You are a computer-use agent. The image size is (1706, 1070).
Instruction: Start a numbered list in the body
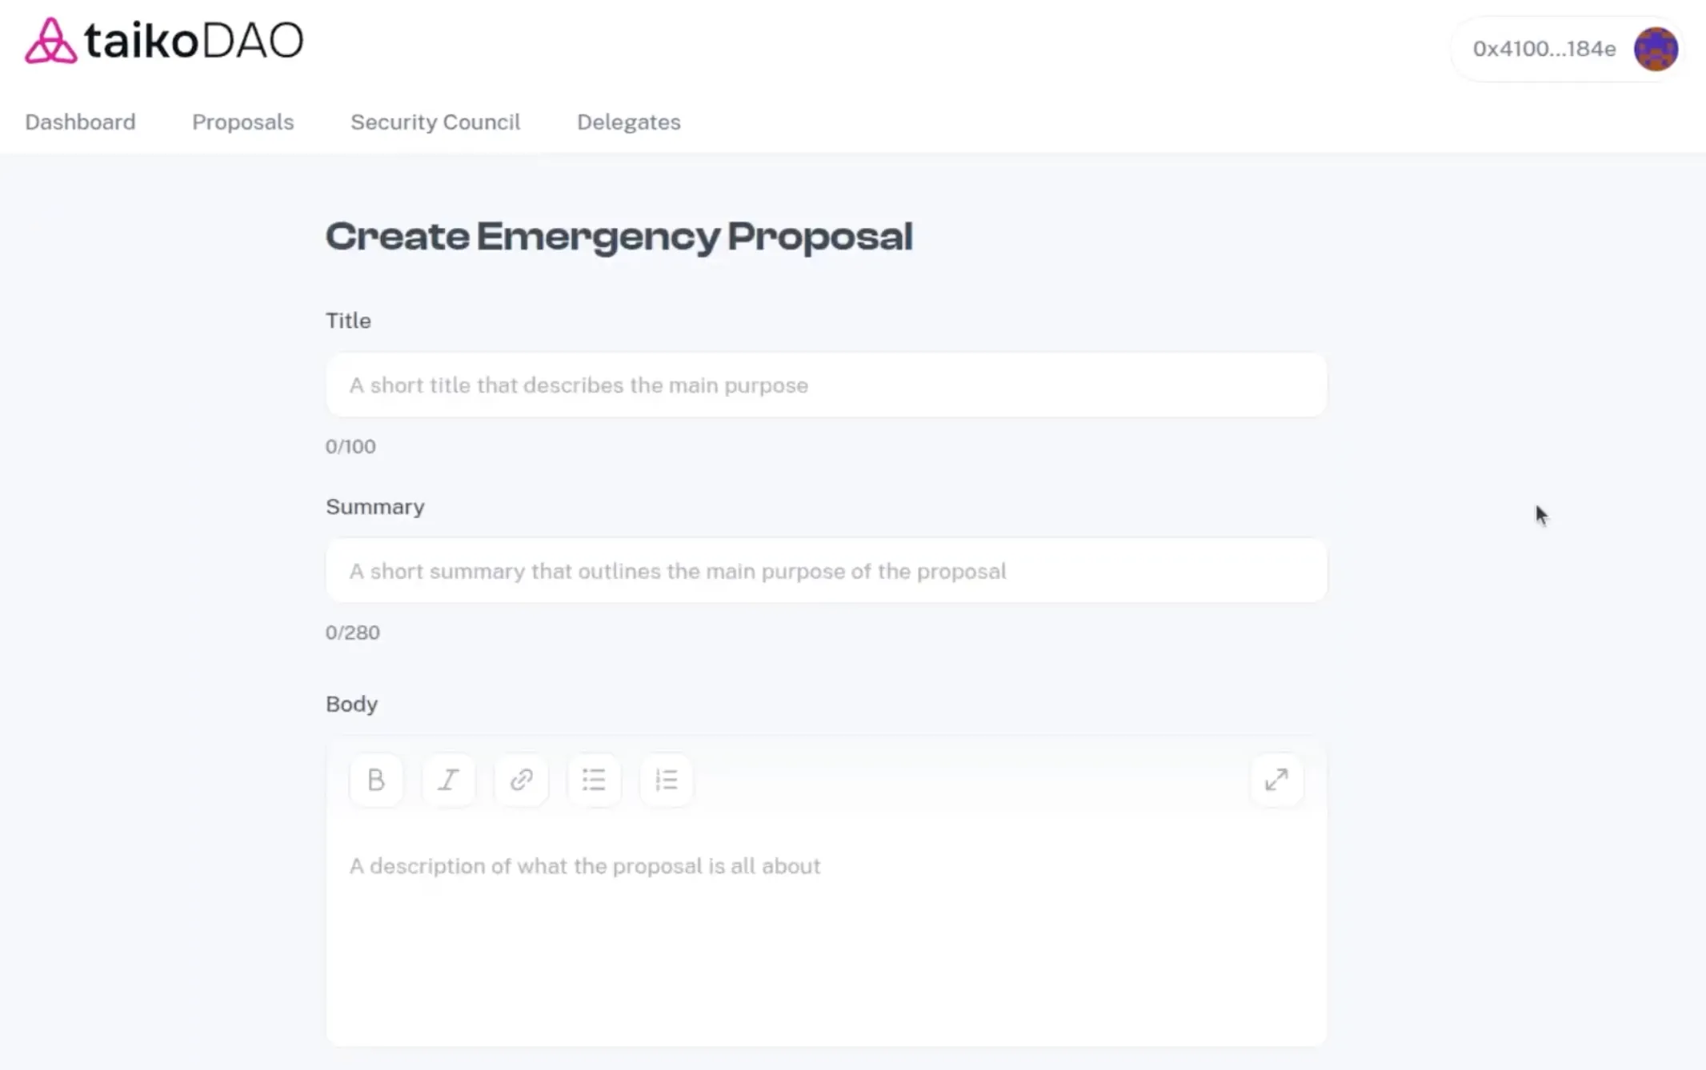[667, 780]
